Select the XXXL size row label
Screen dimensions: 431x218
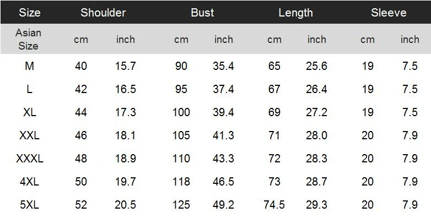[x=29, y=159]
